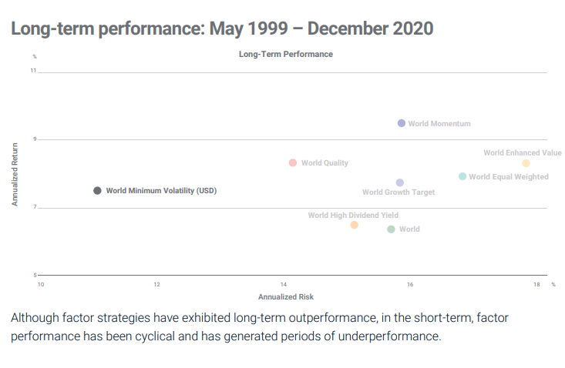The width and height of the screenshot is (565, 368).
Task: Click the "World High Dividend Yield" label
Action: click(x=353, y=216)
